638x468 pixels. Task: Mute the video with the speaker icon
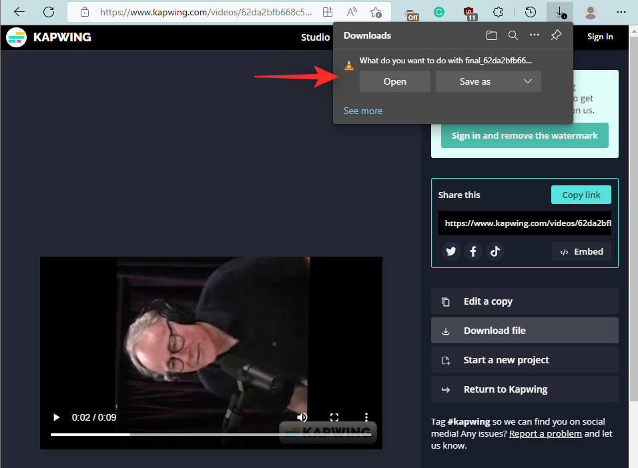pyautogui.click(x=302, y=417)
